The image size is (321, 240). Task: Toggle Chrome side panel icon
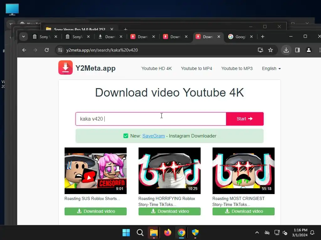point(297,50)
